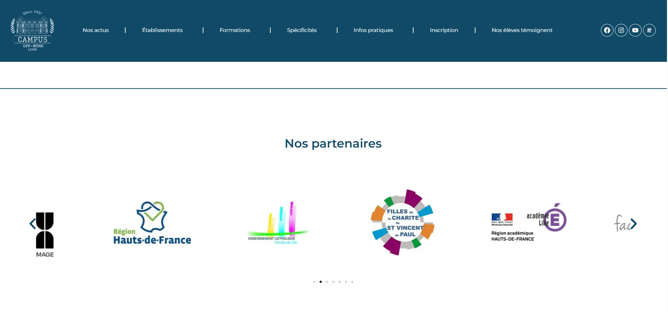Viewport: 668px width, 312px height.
Task: Click the Nos partenaires heading
Action: click(333, 143)
